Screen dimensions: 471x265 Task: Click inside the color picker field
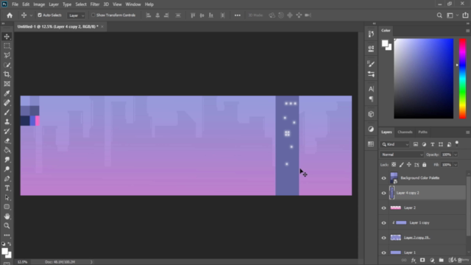[424, 79]
